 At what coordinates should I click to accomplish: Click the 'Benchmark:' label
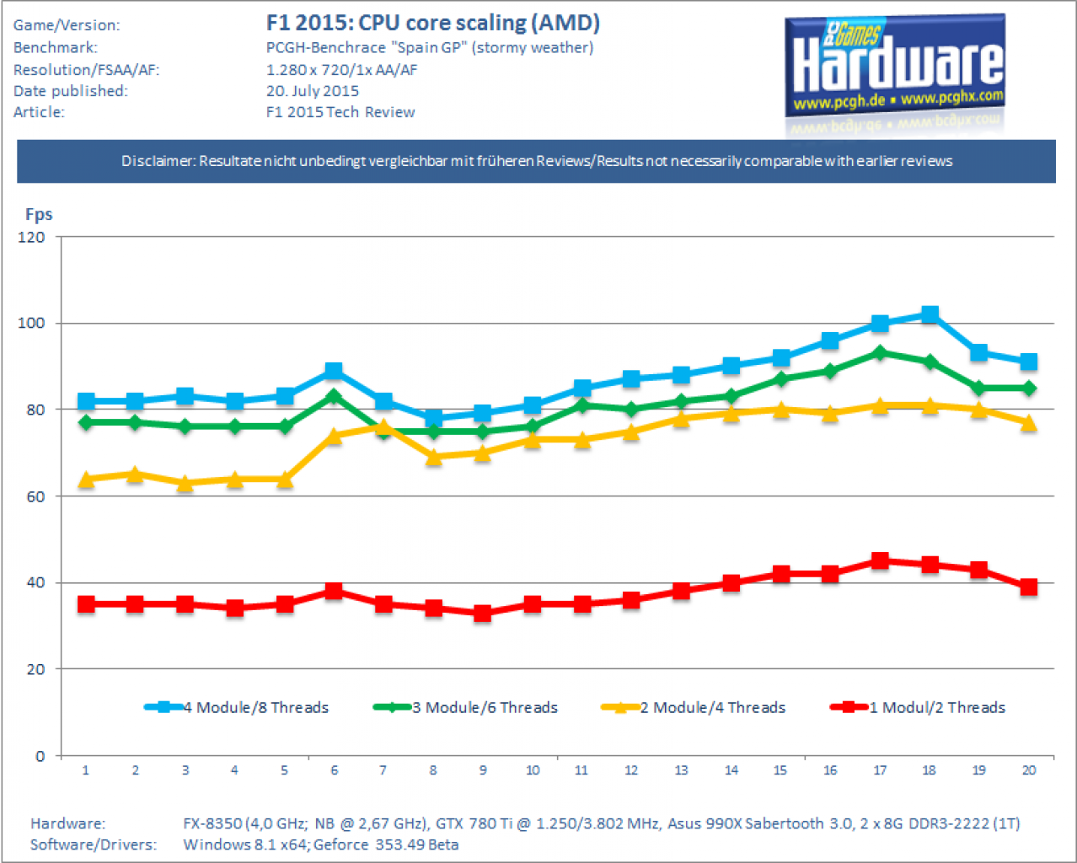tap(56, 47)
